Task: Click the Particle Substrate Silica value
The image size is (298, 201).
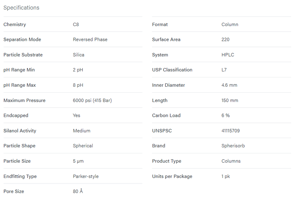Action: (79, 55)
